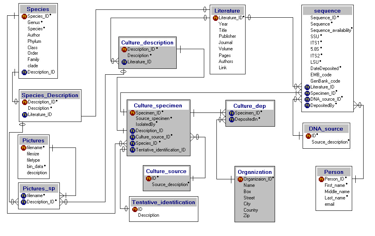The image size is (375, 236).
Task: Select the PK icon in the Literature table
Action: pyautogui.click(x=216, y=18)
